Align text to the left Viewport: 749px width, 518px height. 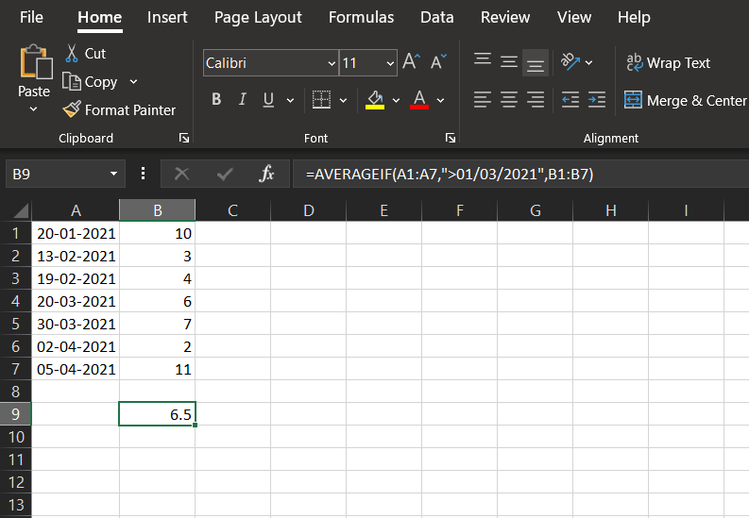point(483,100)
